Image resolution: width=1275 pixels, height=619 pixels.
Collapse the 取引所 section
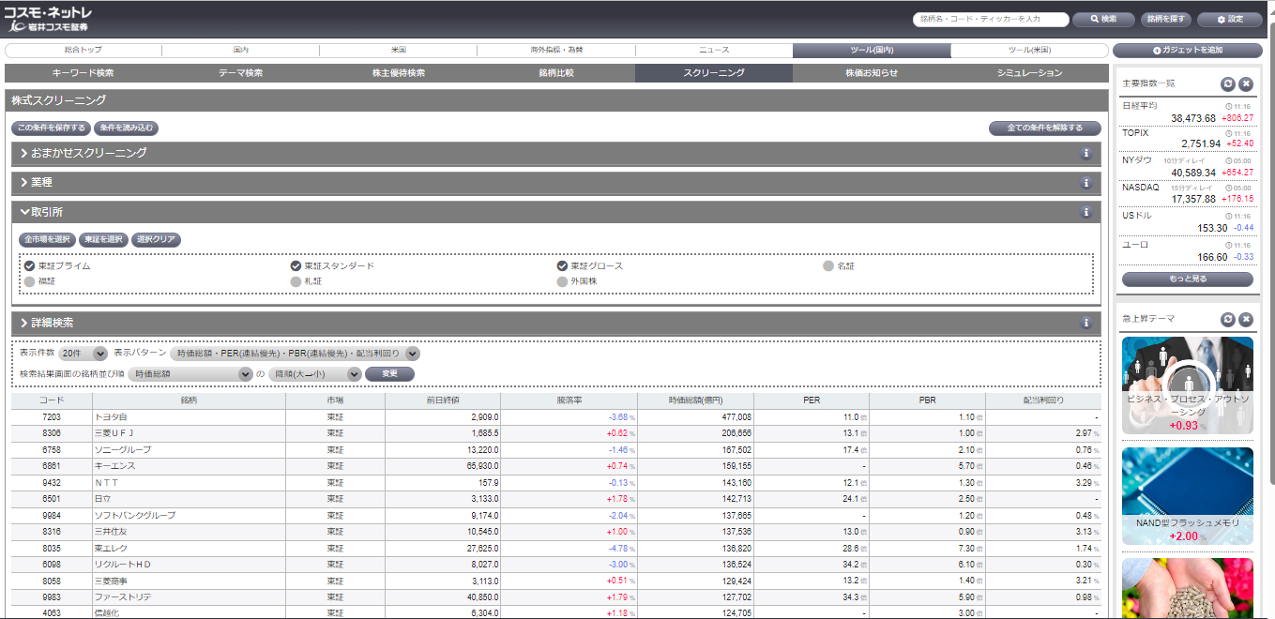[x=555, y=212]
